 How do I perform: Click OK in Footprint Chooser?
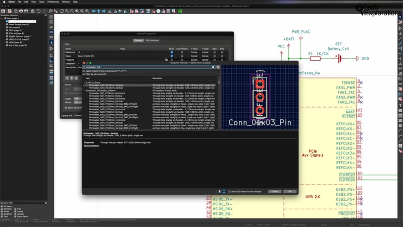[289, 192]
